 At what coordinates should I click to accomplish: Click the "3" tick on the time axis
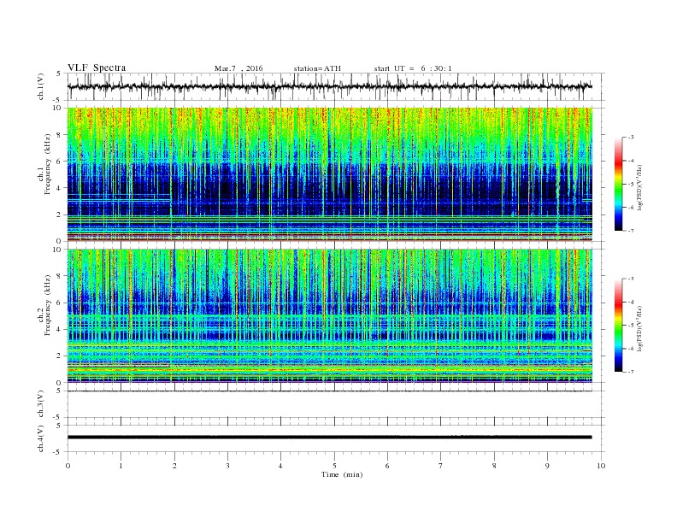click(x=227, y=466)
